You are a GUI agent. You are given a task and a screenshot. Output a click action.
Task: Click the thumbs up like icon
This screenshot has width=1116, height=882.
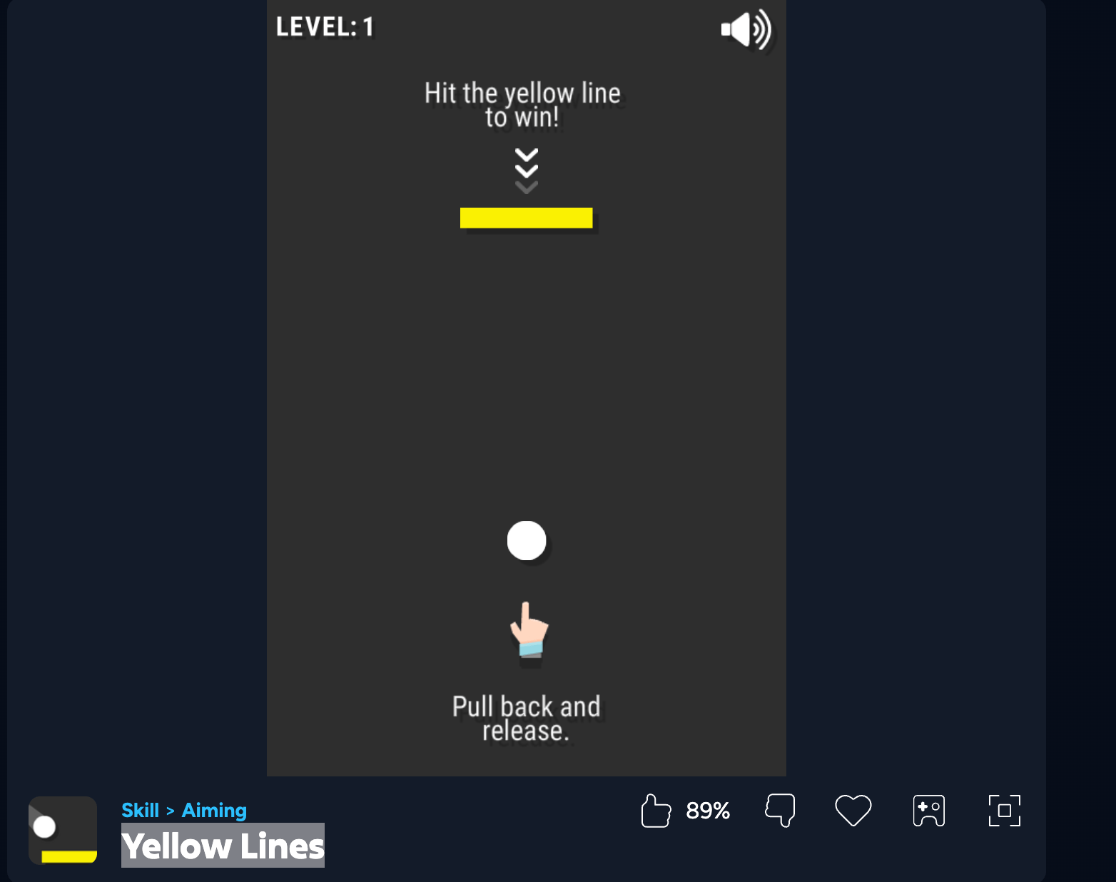656,811
